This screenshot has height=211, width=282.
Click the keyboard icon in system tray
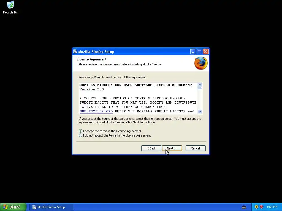244,207
